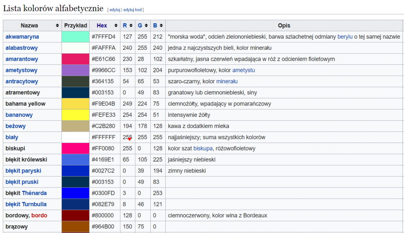Open the błękit Turnbulla link
This screenshot has width=404, height=233.
click(x=26, y=204)
